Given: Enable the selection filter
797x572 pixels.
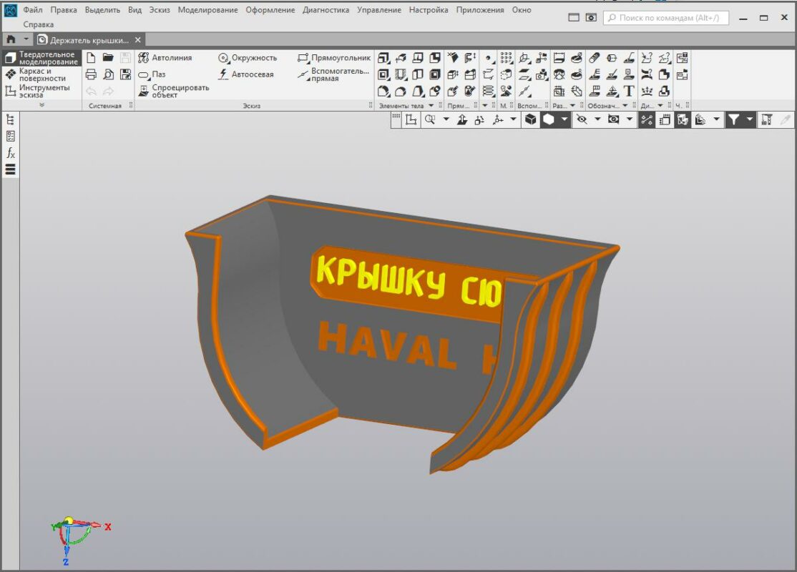Looking at the screenshot, I should click(733, 120).
